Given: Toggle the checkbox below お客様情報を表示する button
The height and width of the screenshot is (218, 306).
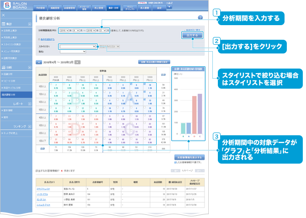Looking at the screenshot, I should tap(175, 162).
